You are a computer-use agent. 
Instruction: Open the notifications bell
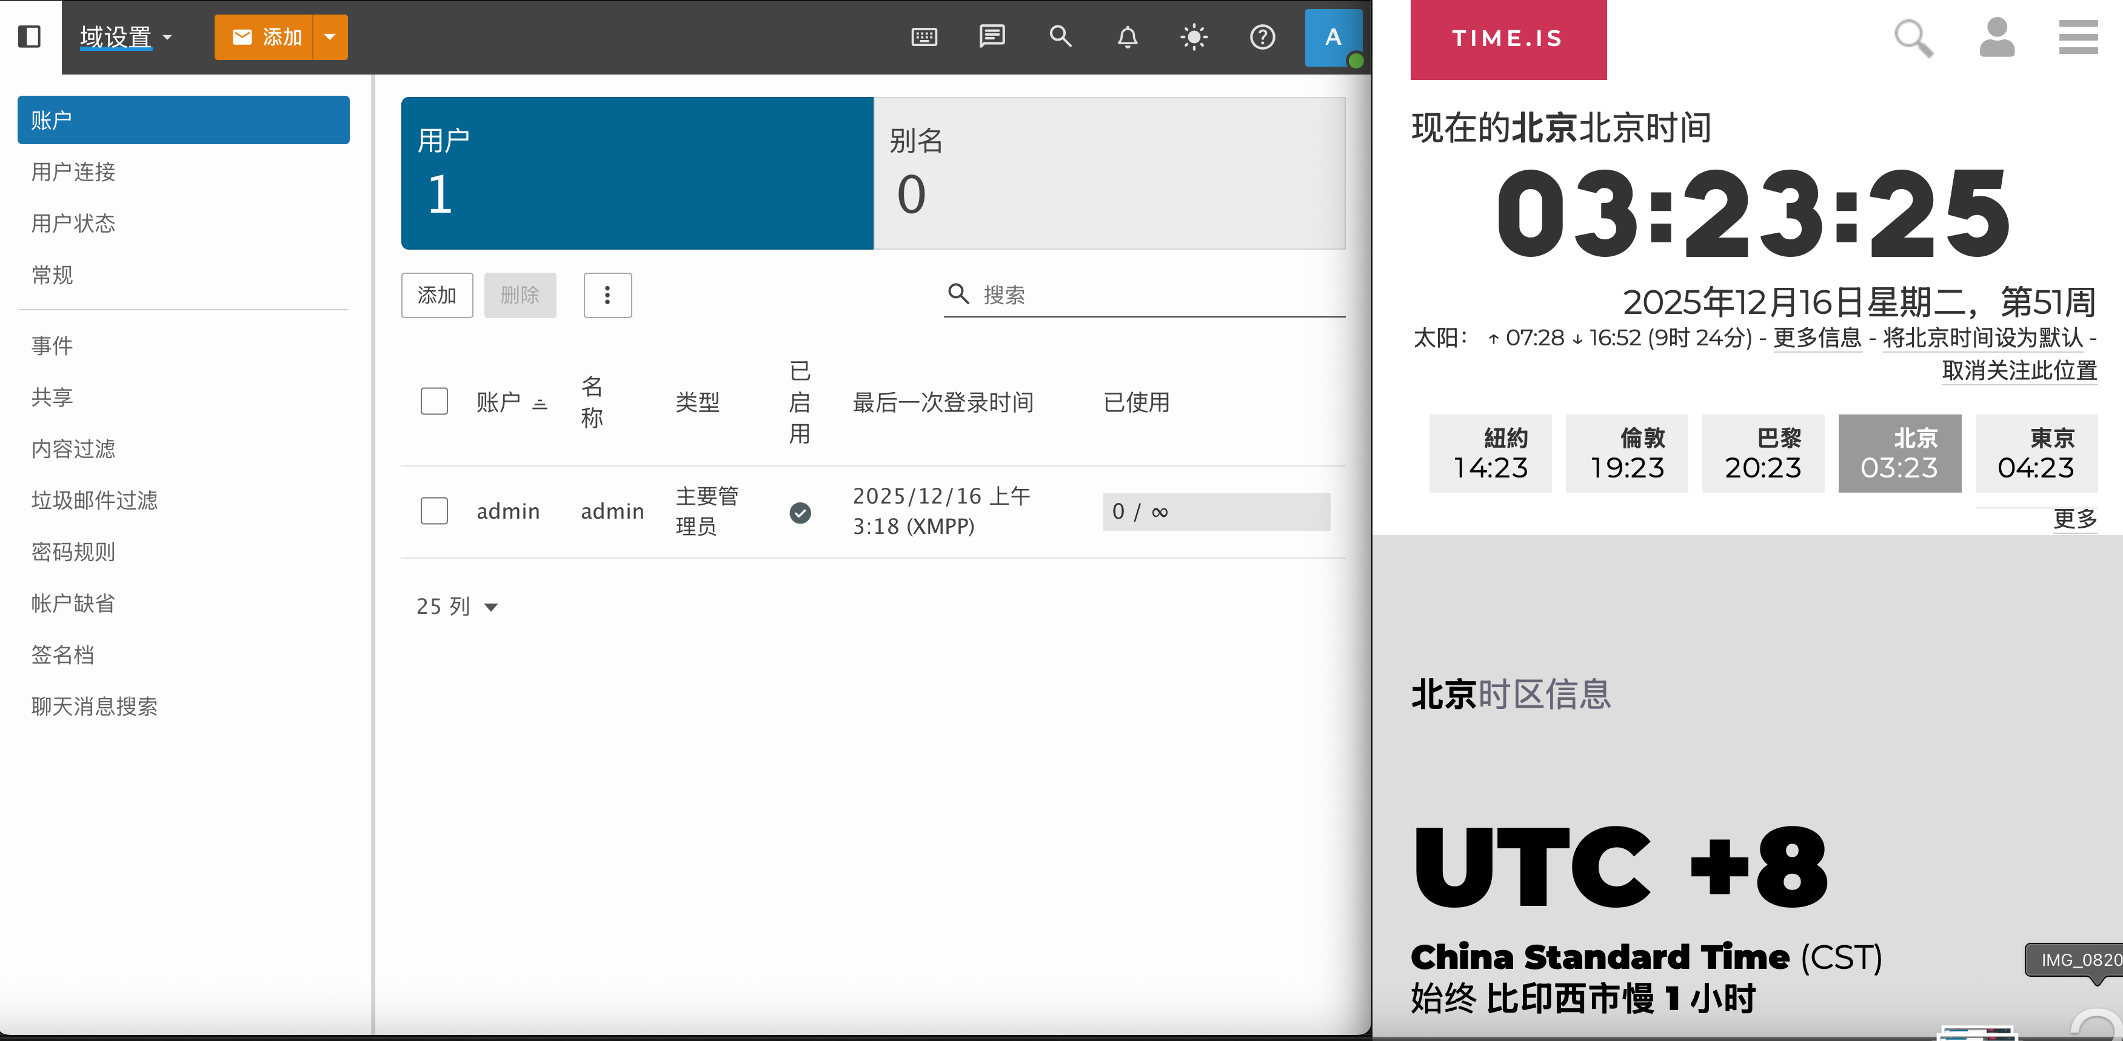[1128, 37]
